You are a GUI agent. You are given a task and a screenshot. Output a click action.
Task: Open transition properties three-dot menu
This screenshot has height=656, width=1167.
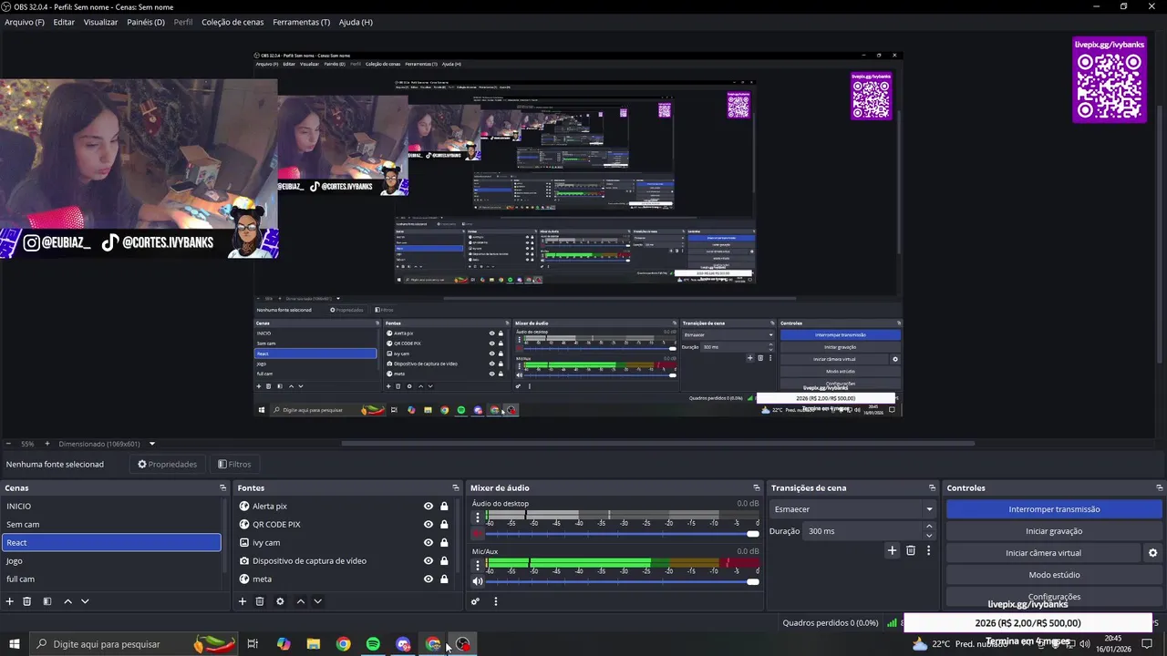(928, 550)
